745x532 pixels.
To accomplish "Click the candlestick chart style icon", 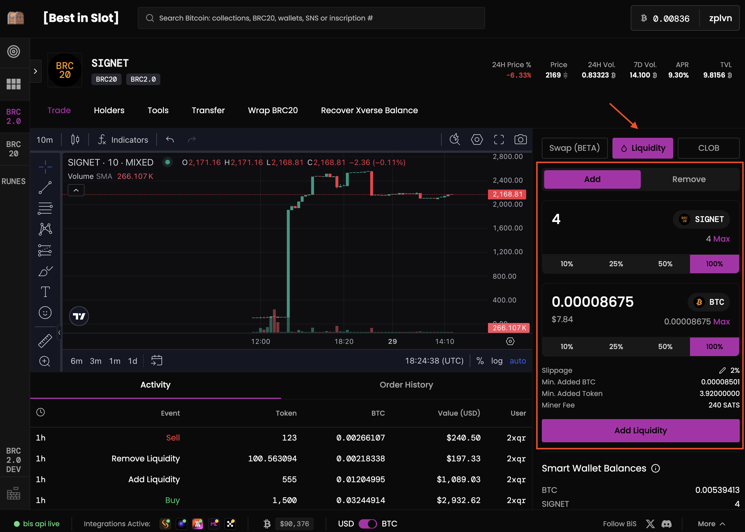I will 75,140.
